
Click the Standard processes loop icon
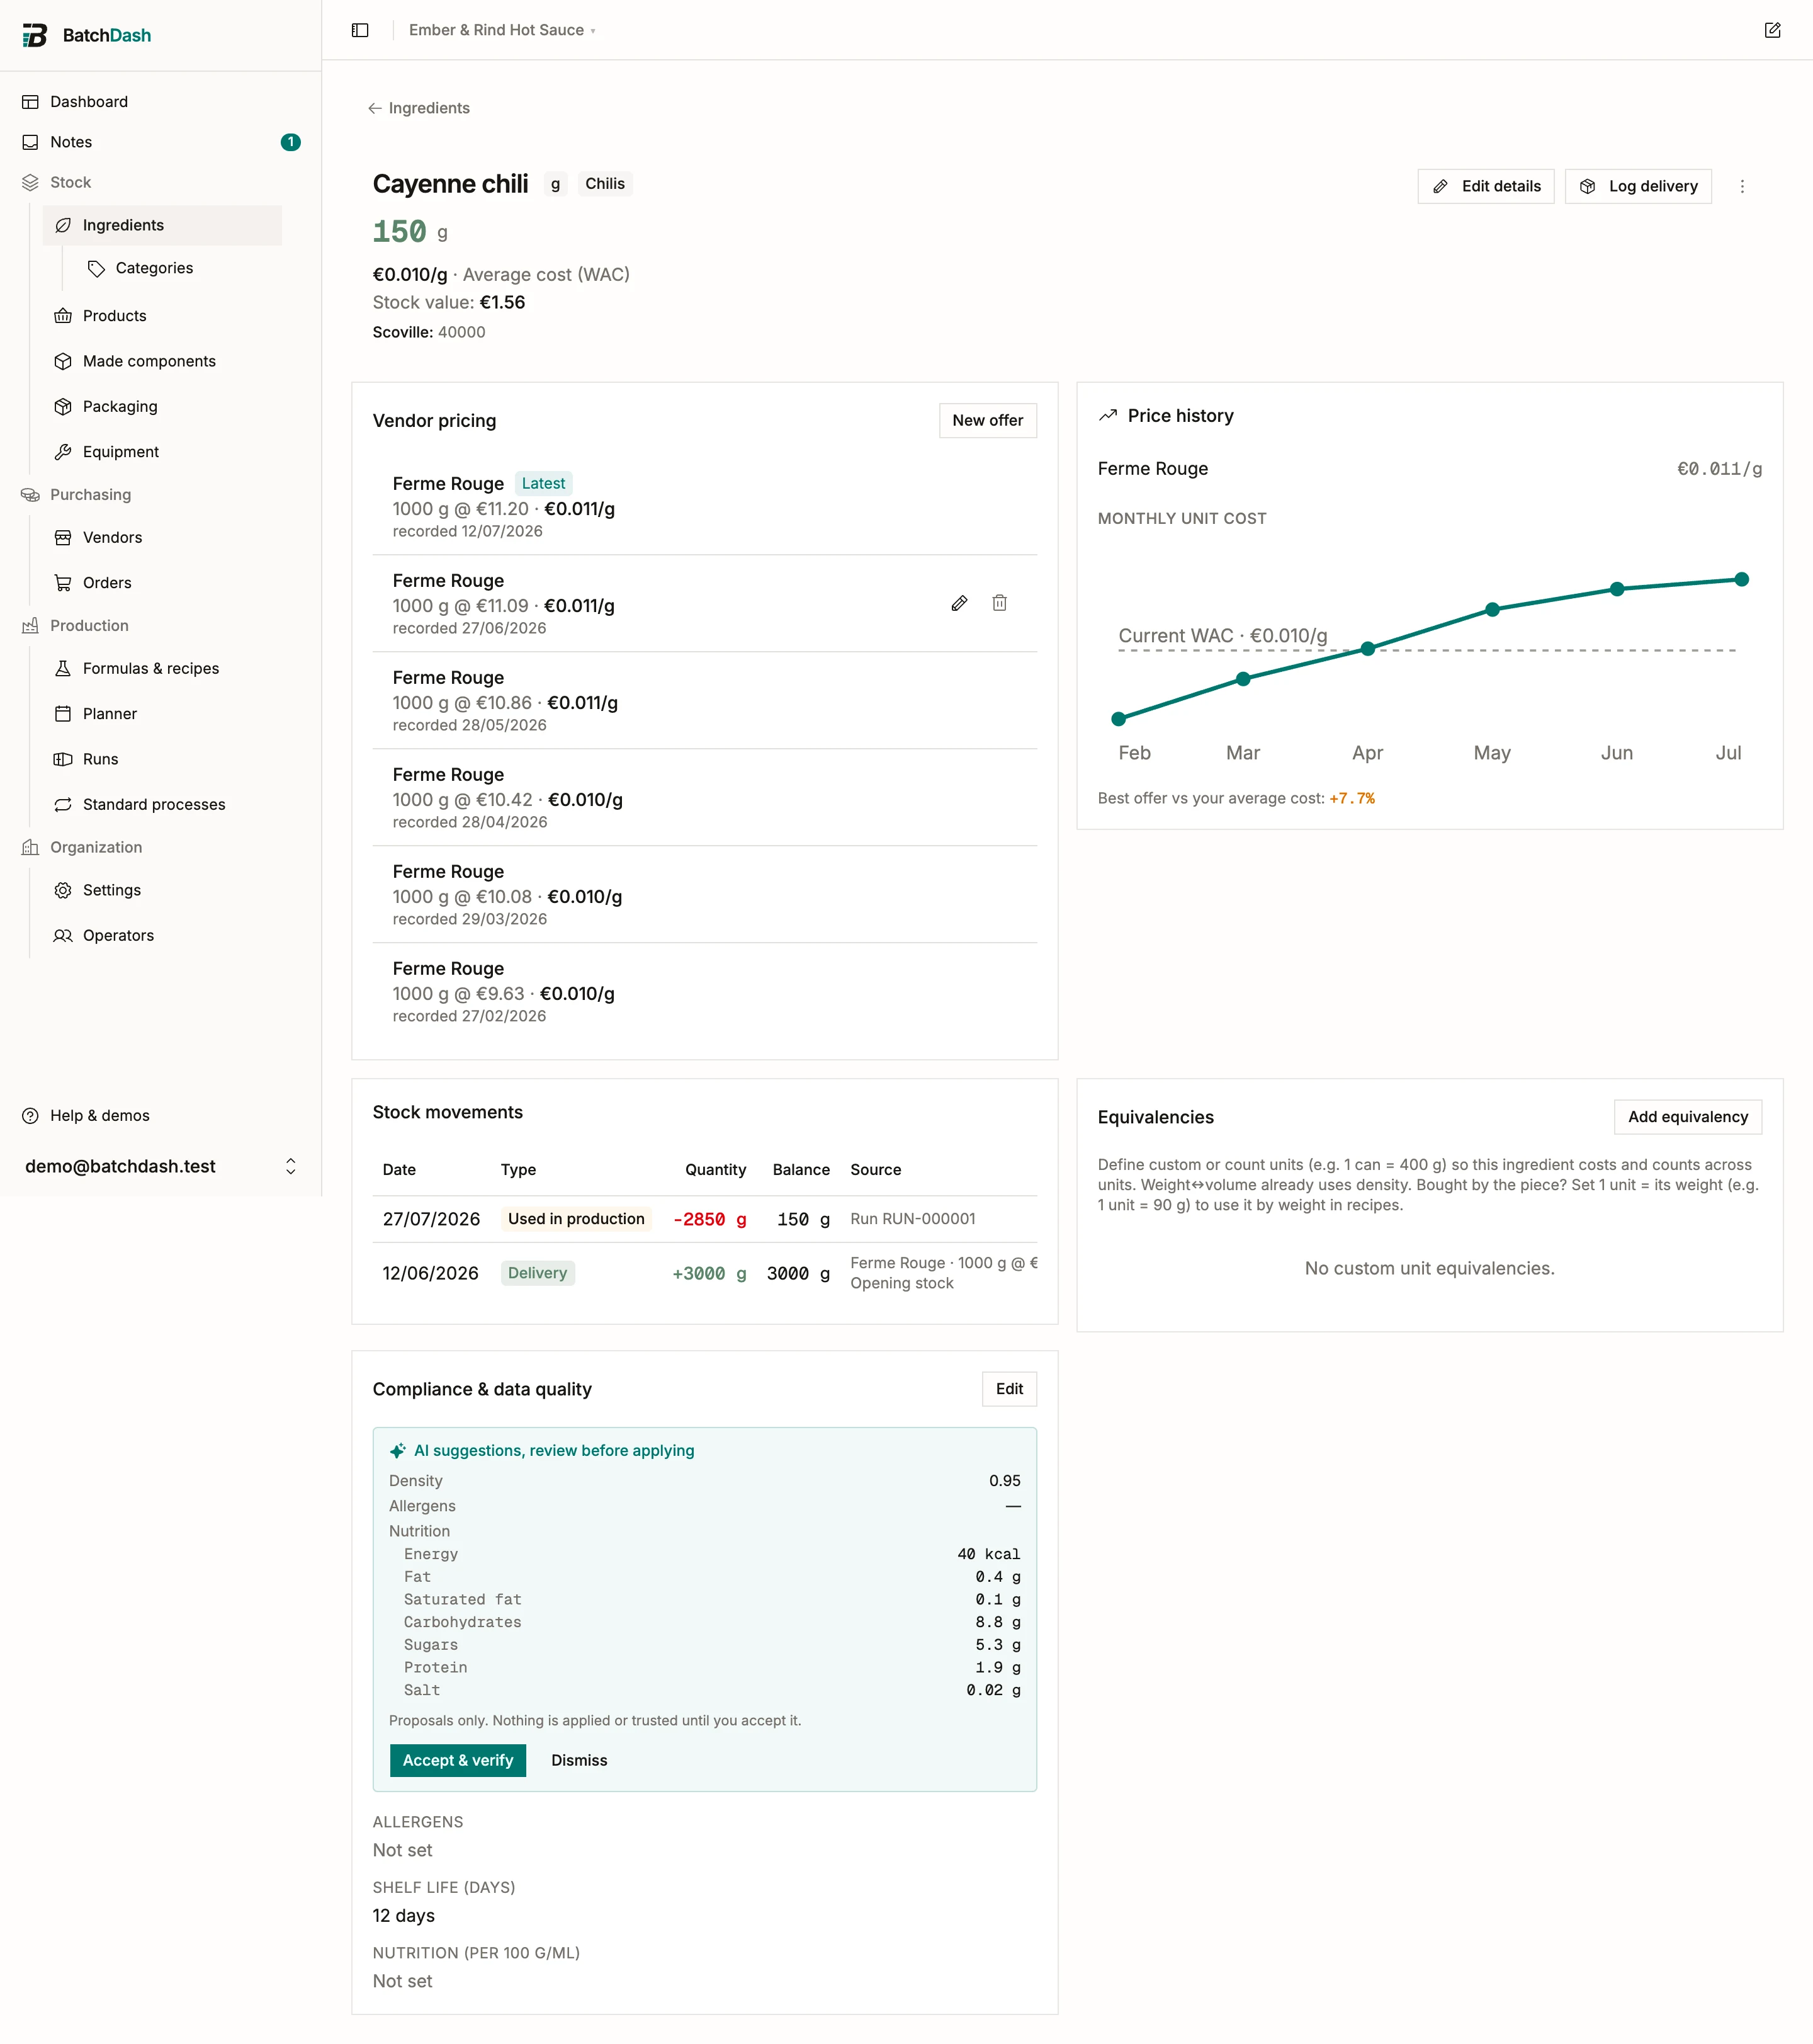pos(63,805)
